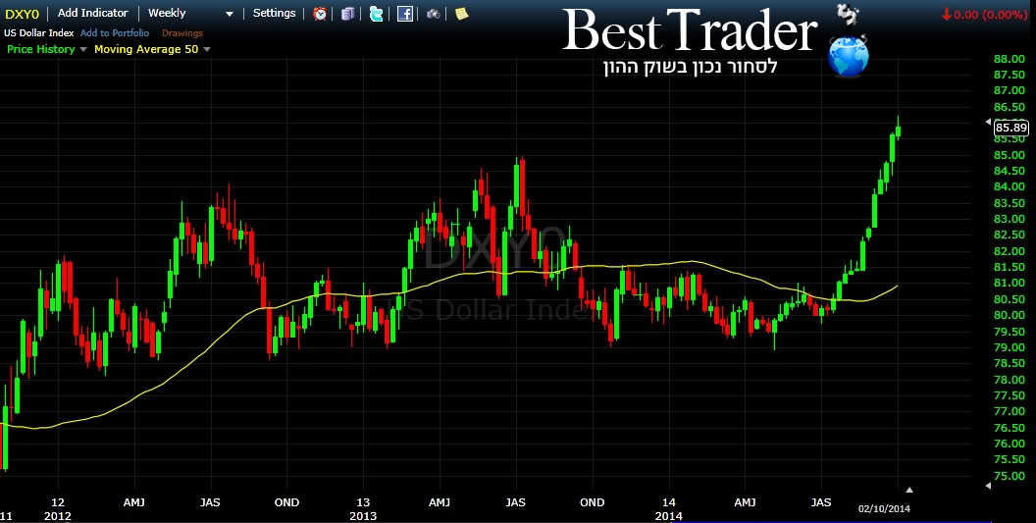1036x523 pixels.
Task: Open the database stack icon
Action: pyautogui.click(x=348, y=14)
